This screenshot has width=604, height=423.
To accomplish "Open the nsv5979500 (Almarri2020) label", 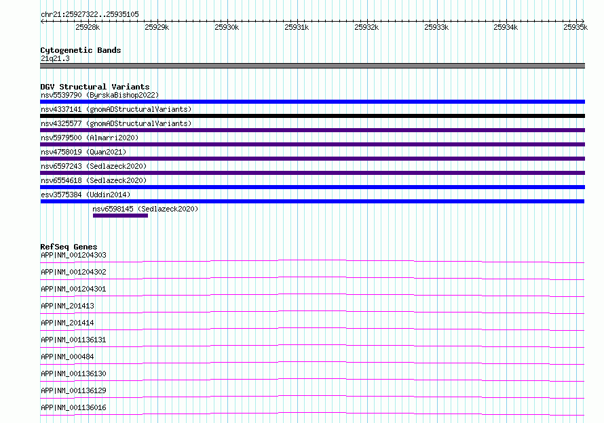I will (x=90, y=138).
